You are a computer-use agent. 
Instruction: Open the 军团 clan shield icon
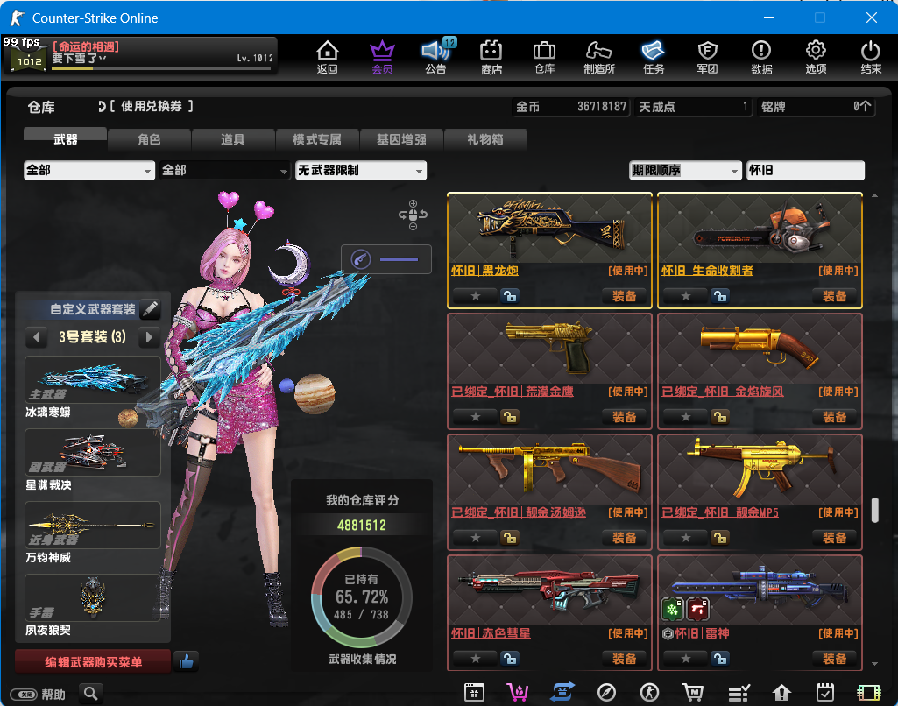(x=707, y=57)
